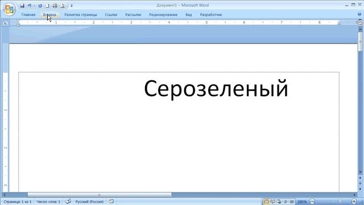This screenshot has width=364, height=205.
Task: Open the Вставка ribbon tab
Action: 49,15
